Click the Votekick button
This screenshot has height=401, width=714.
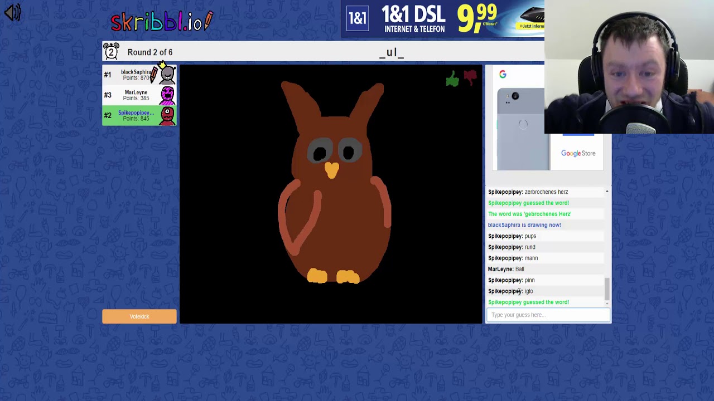click(139, 316)
